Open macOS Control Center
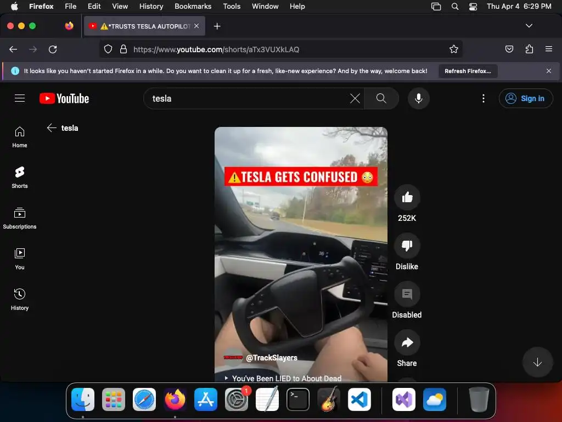Image resolution: width=562 pixels, height=422 pixels. pos(473,7)
